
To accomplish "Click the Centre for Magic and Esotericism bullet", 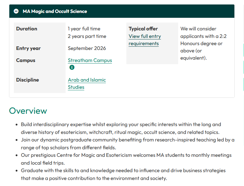I will pyautogui.click(x=126, y=159).
